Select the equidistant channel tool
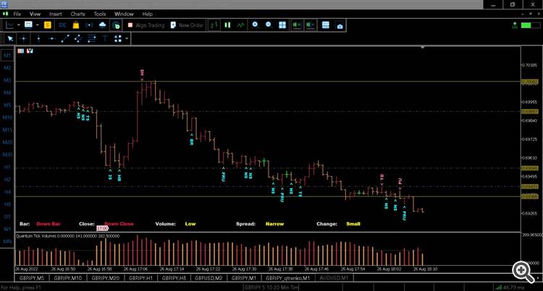 (78, 39)
